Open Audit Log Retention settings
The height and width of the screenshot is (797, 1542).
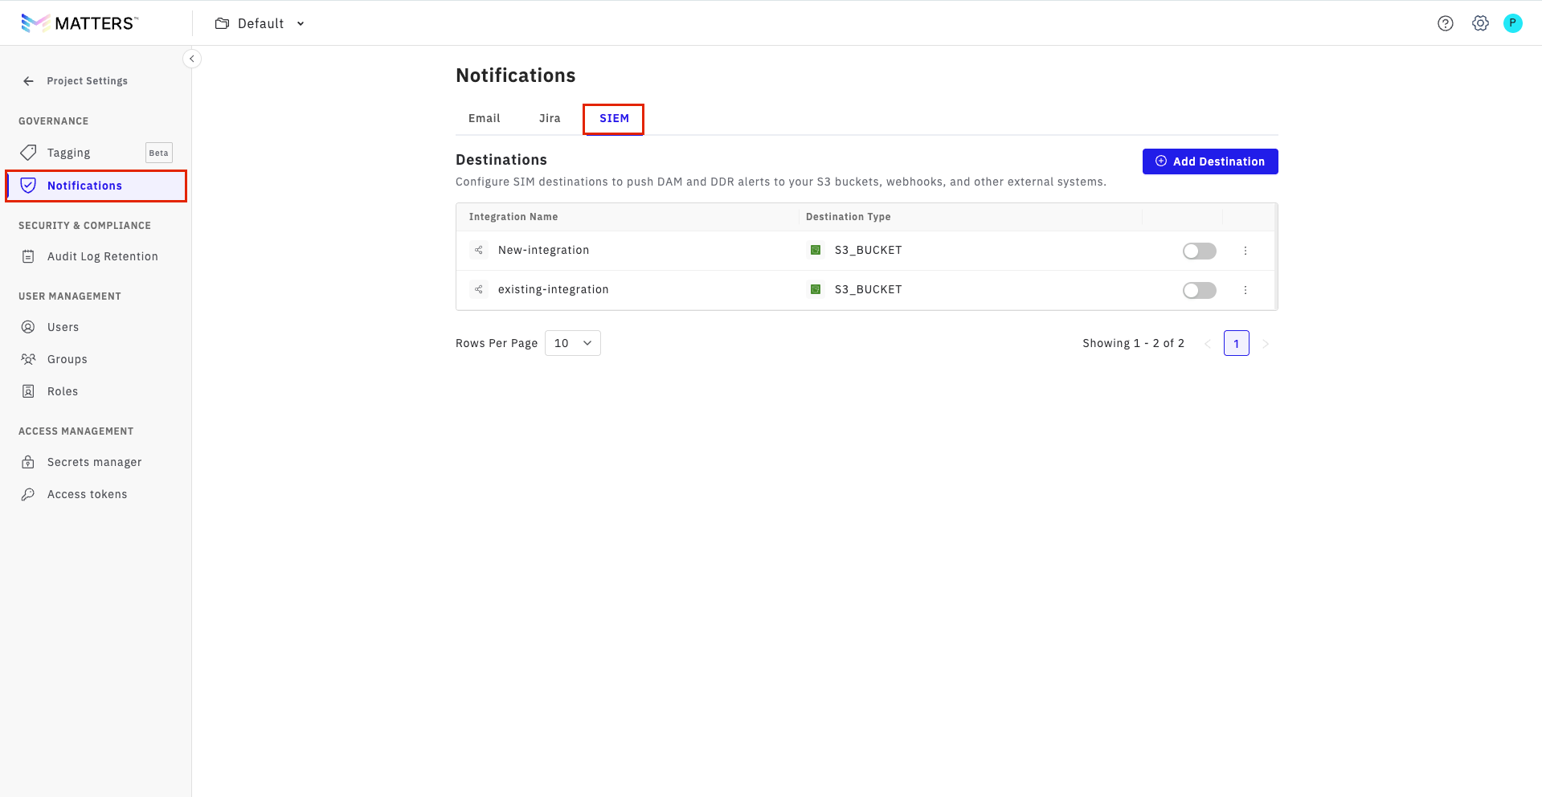point(102,256)
